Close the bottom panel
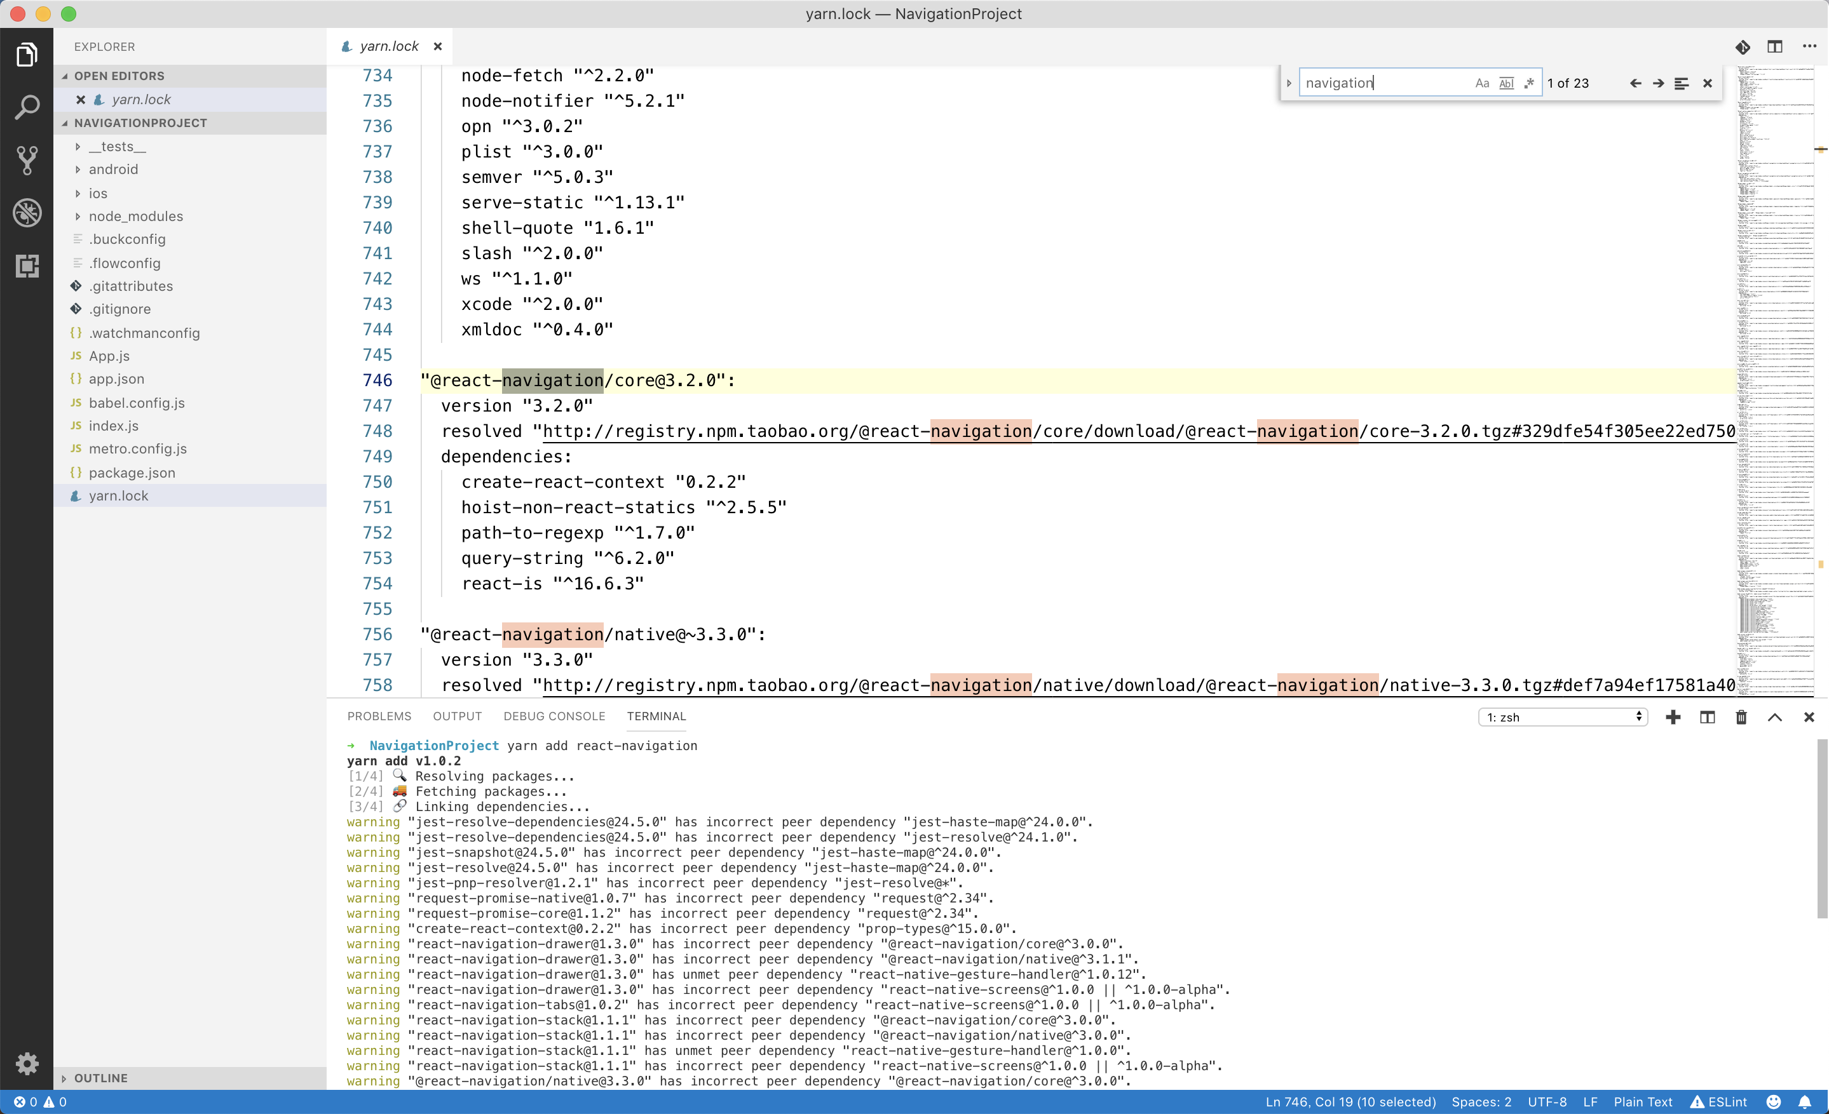This screenshot has height=1114, width=1829. 1809,717
